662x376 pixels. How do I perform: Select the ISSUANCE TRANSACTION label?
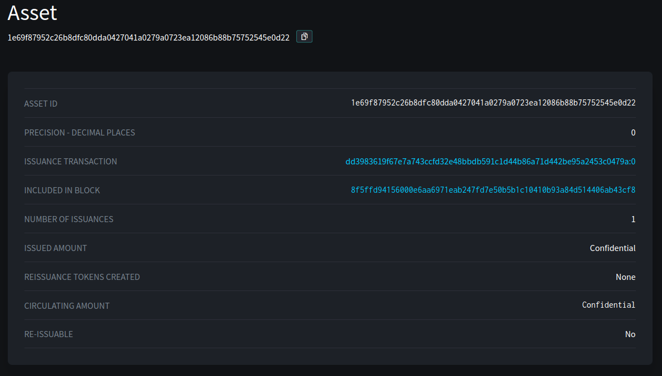coord(71,162)
